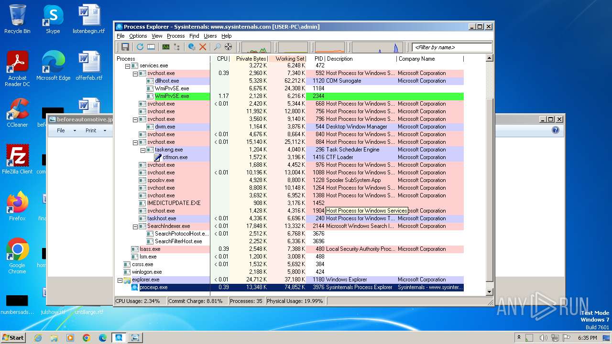Image resolution: width=612 pixels, height=344 pixels.
Task: Sort by the CPU column header
Action: point(220,59)
